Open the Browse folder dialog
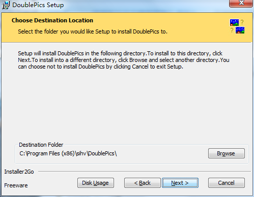This screenshot has height=197, width=254. coord(227,153)
